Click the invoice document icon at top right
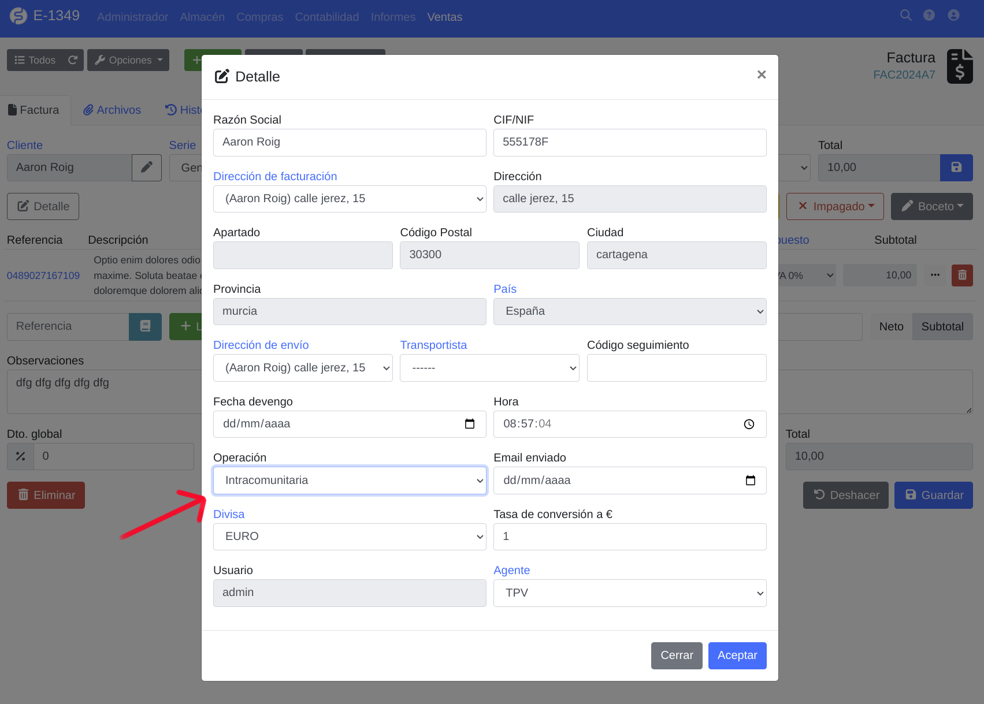This screenshot has width=984, height=704. tap(960, 66)
